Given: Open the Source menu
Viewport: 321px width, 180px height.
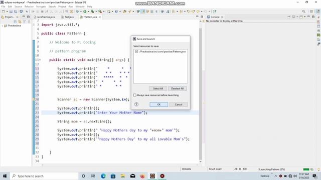Looking at the screenshot, I should coord(18,6).
